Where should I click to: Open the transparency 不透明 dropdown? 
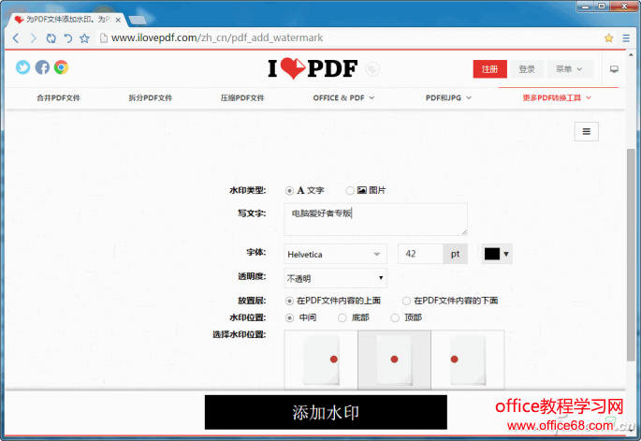[335, 279]
